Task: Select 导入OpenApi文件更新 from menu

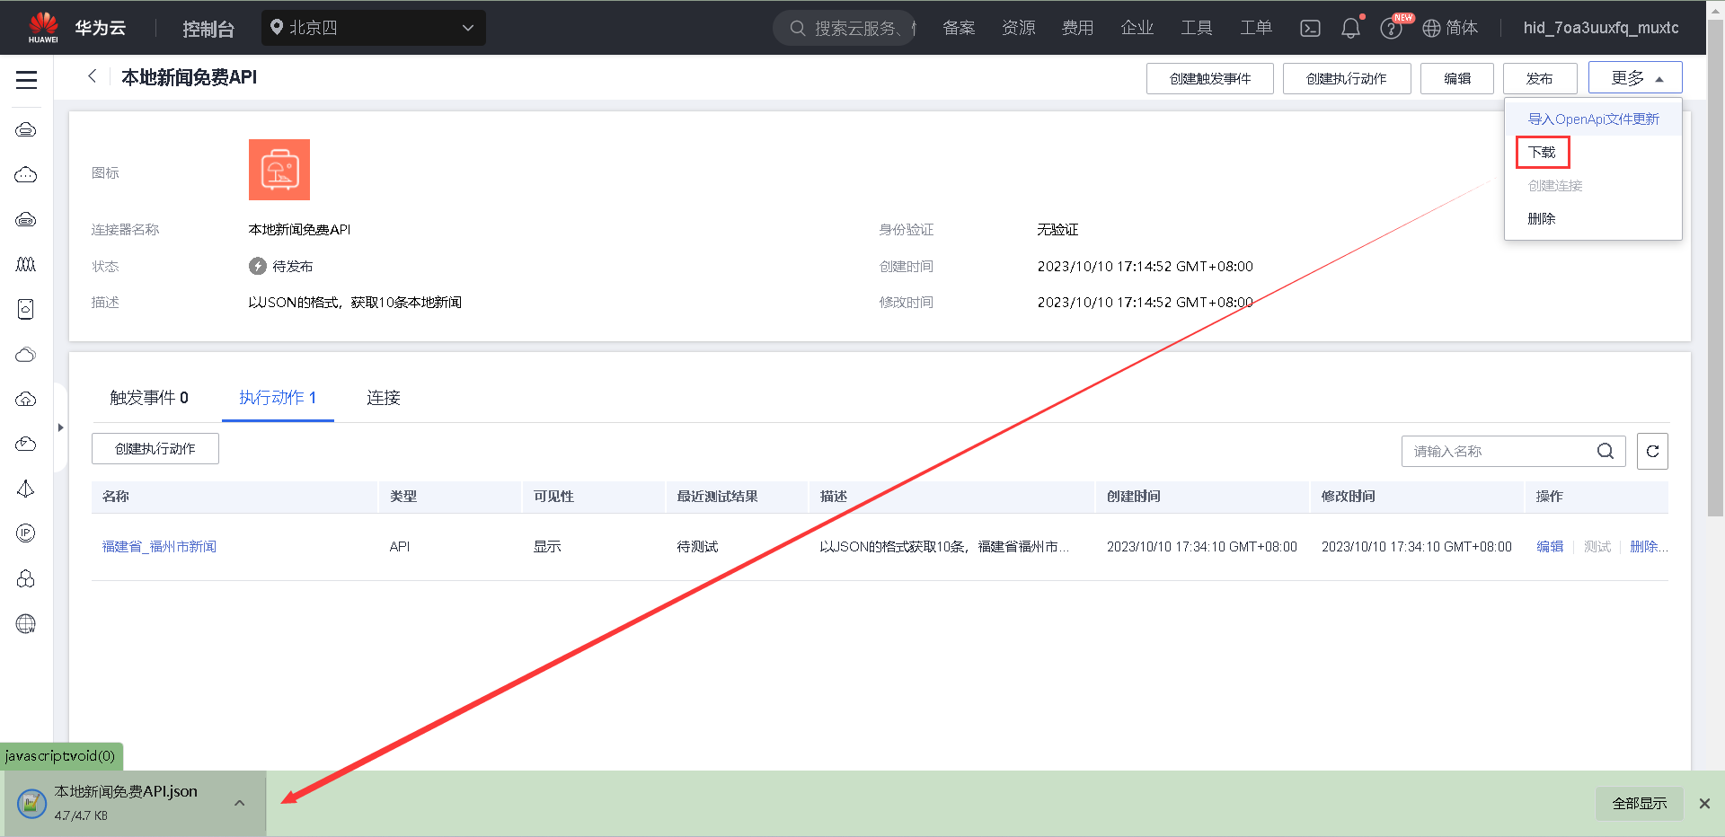Action: pos(1593,119)
